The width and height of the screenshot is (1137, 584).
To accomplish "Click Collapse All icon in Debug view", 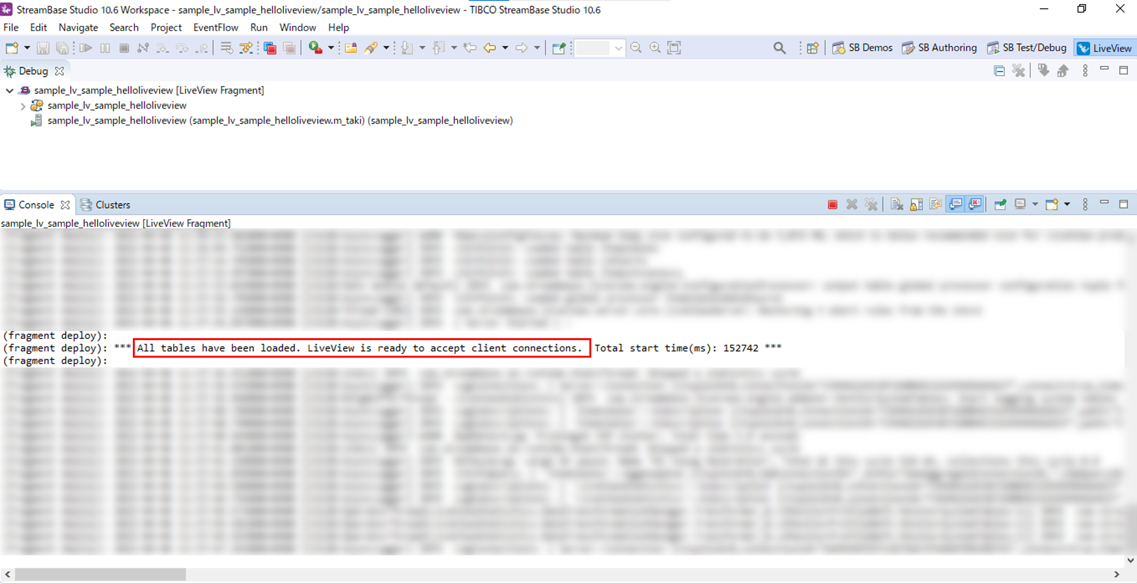I will 1000,71.
